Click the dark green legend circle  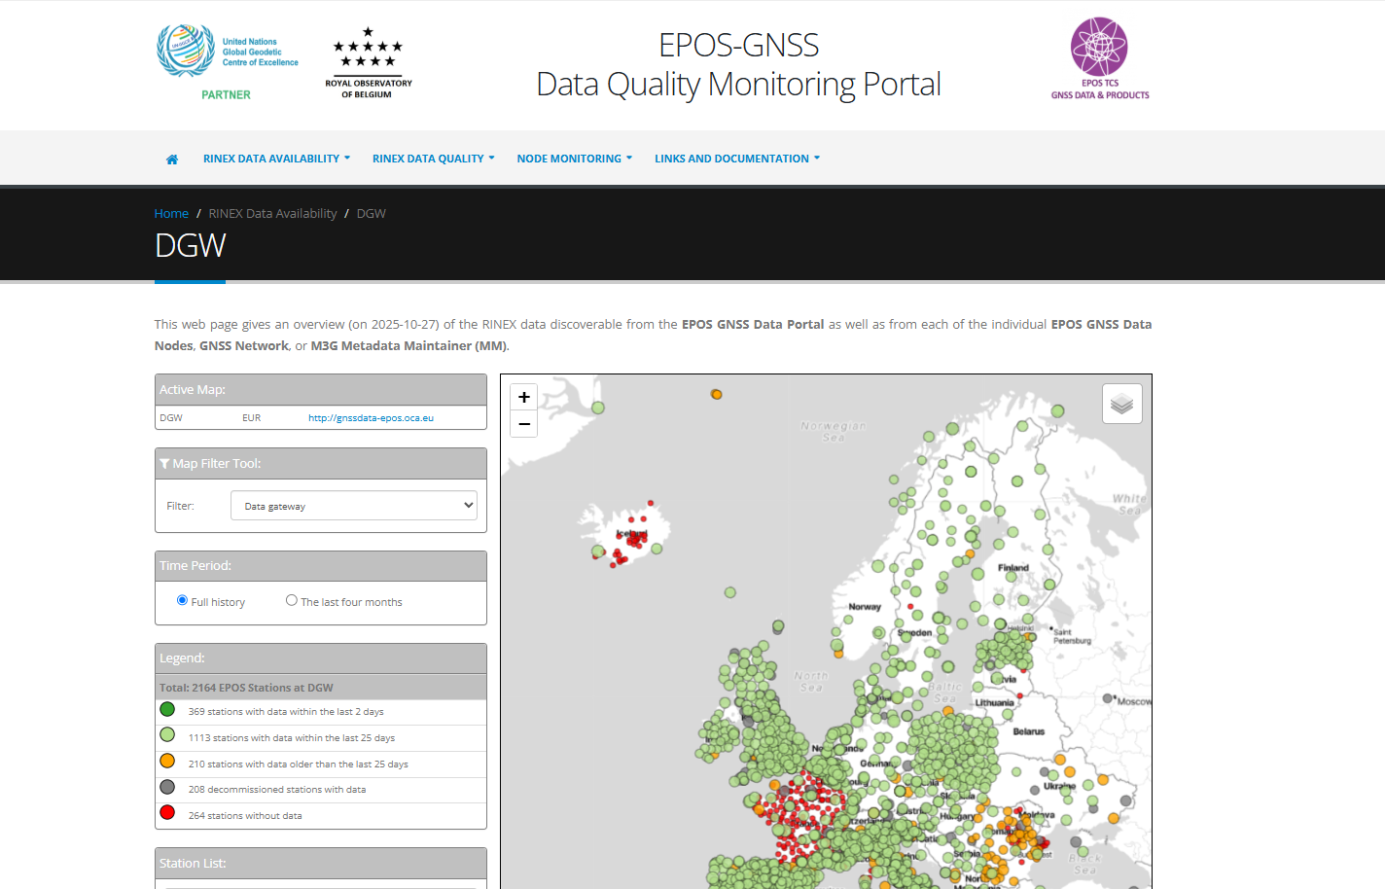[167, 710]
